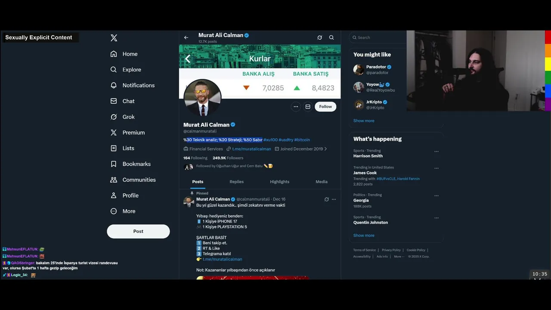This screenshot has width=551, height=310.
Task: Open Murat Ali Calman's profile picture
Action: pos(202,98)
